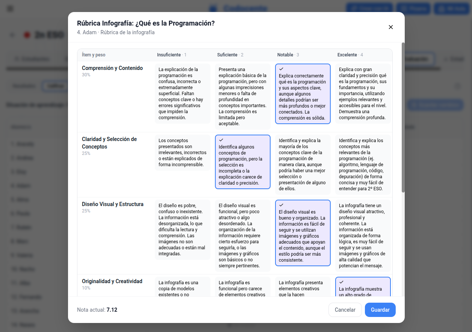The height and width of the screenshot is (332, 472).
Task: Select Suficiente for Diseño Visual y Estructura
Action: 243,236
